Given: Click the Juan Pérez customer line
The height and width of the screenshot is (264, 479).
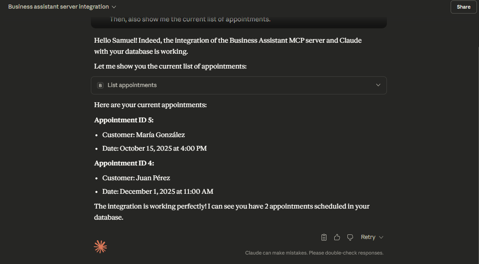Looking at the screenshot, I should [136, 178].
